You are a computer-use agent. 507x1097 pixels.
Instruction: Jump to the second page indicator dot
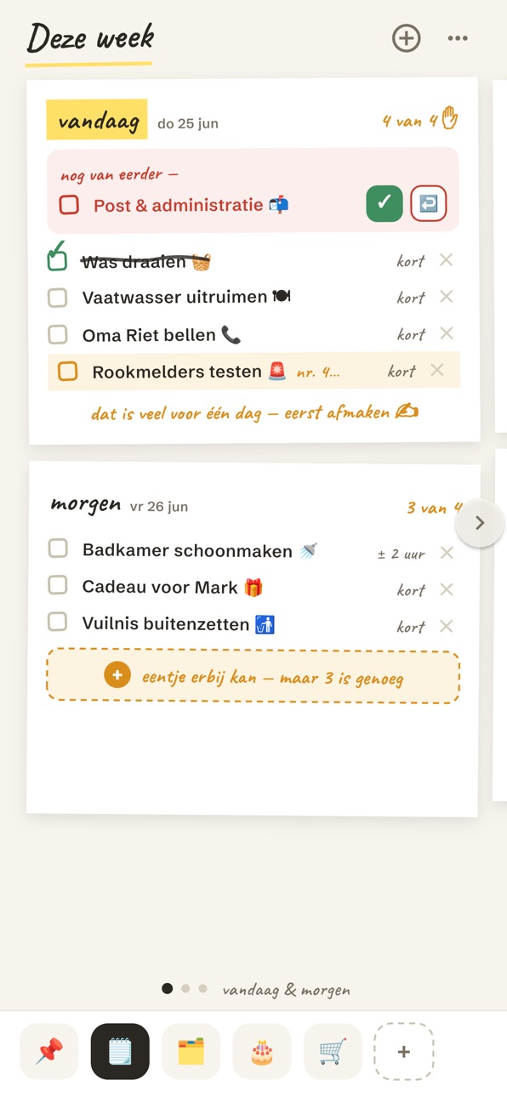(185, 988)
